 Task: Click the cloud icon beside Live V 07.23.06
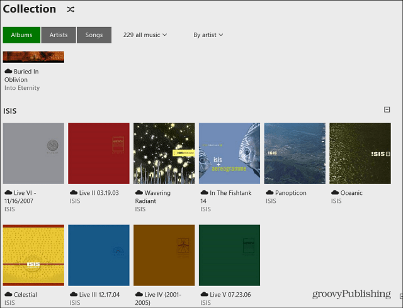[204, 294]
